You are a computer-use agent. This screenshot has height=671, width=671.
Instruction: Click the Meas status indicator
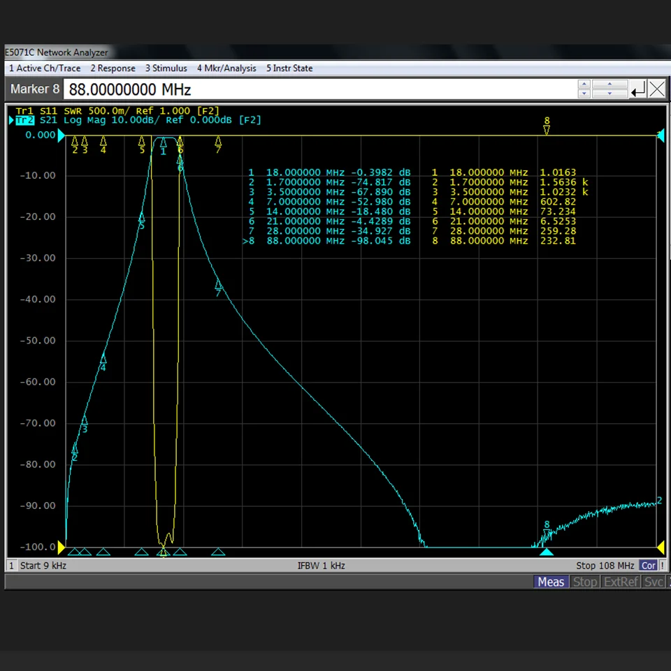pyautogui.click(x=551, y=582)
